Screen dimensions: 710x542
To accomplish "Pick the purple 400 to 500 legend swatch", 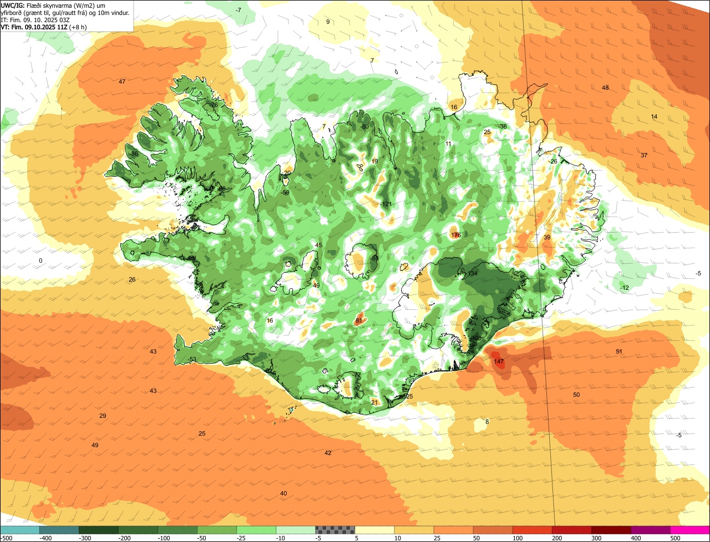I will point(651,530).
